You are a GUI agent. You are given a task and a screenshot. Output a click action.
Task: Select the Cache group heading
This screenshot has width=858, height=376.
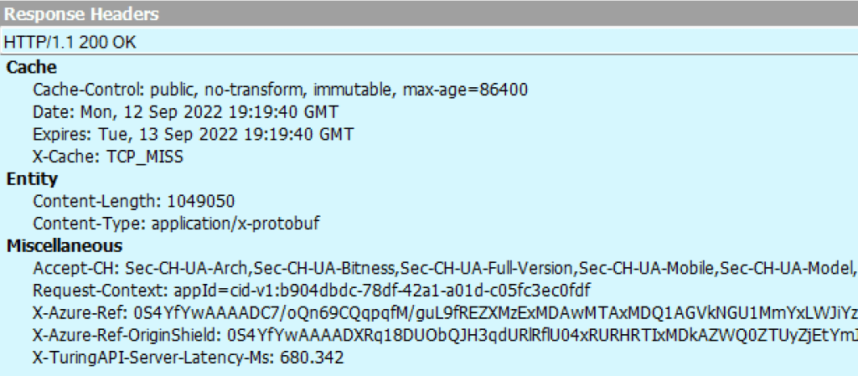32,68
